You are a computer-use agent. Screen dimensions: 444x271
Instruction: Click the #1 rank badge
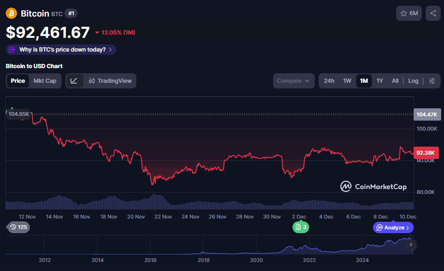pyautogui.click(x=71, y=13)
